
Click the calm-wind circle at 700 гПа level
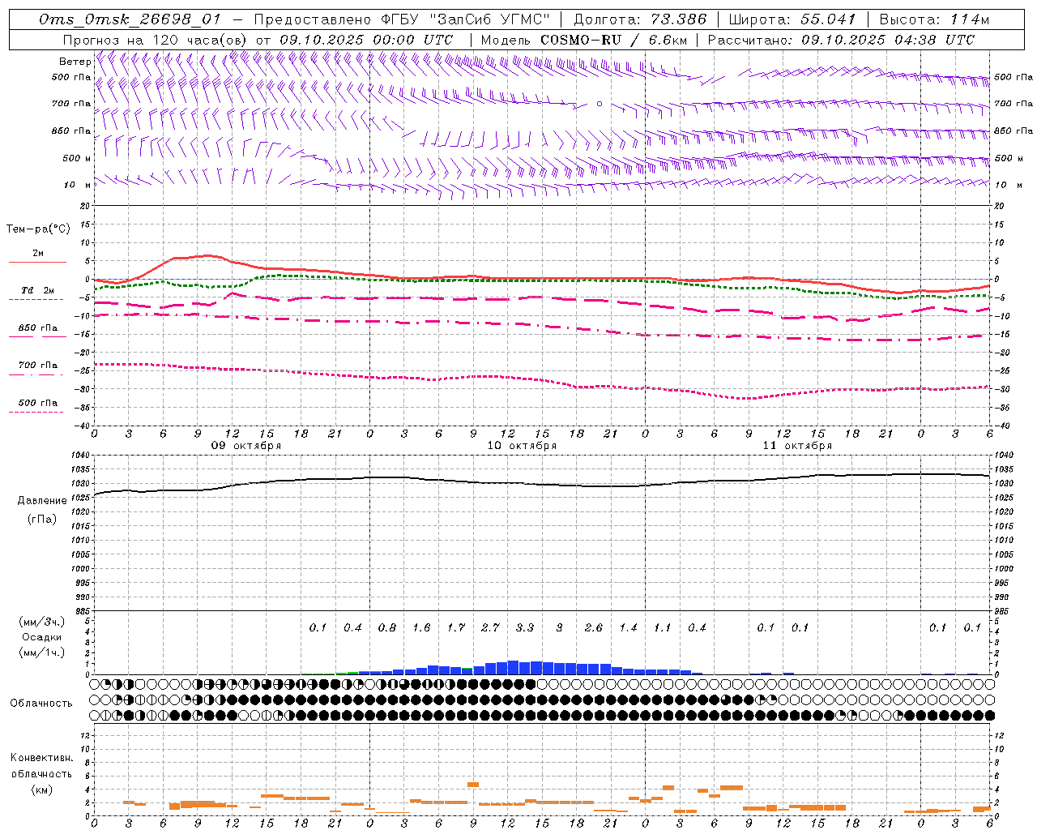click(600, 104)
